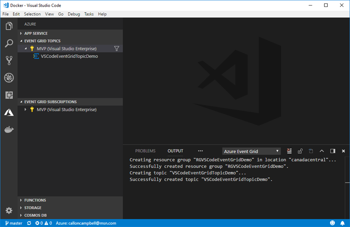
Task: Open the Extensions view icon
Action: tap(9, 95)
